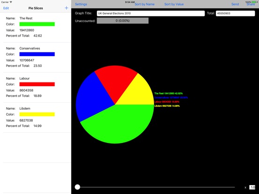Pick the Libdem yellow color swatch
This screenshot has height=194, width=259.
coord(37,114)
